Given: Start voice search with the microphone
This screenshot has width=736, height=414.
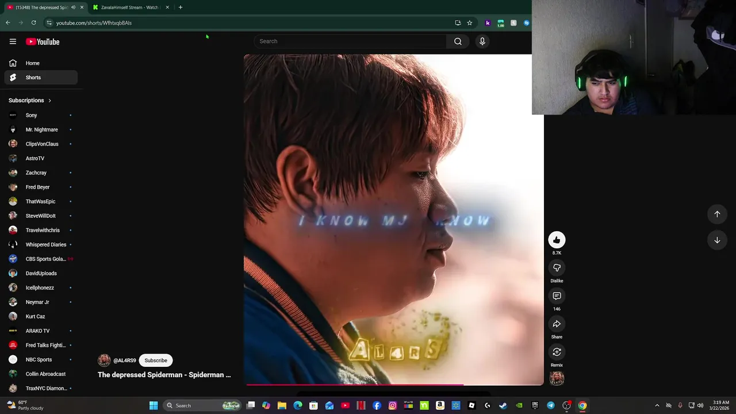Looking at the screenshot, I should [x=482, y=41].
